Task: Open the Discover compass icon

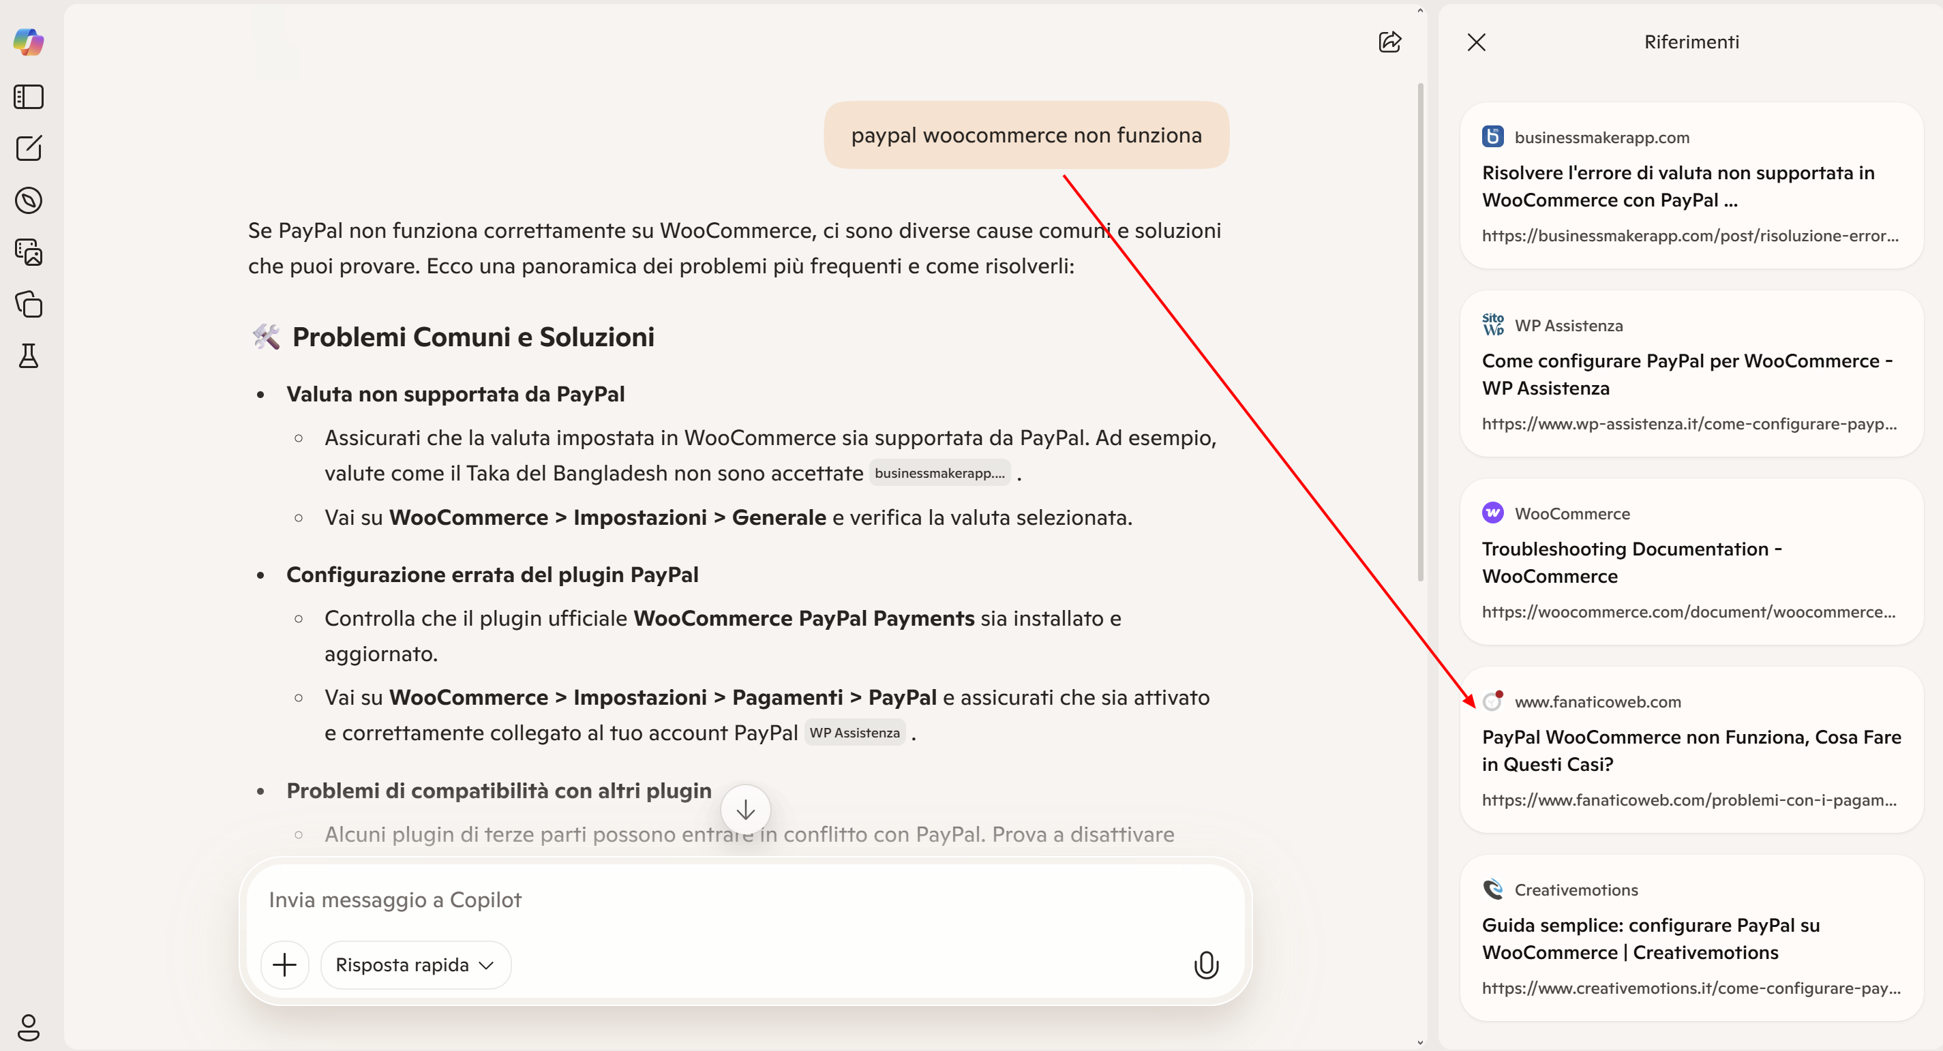Action: click(x=29, y=200)
